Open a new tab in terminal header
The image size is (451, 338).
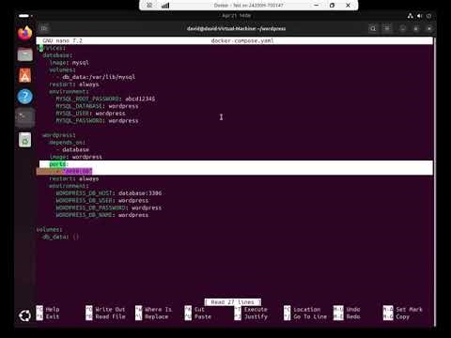44,28
